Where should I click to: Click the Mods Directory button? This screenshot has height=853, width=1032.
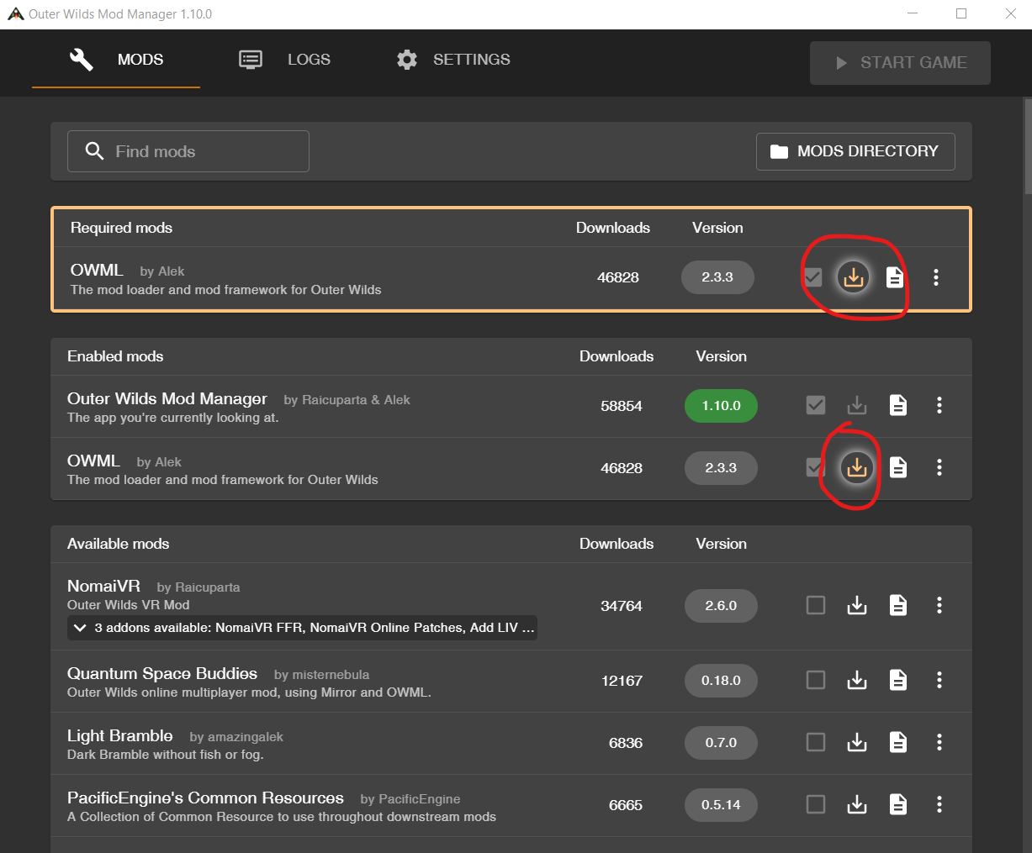(855, 151)
